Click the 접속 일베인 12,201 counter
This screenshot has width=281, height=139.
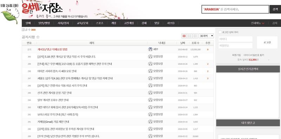pyautogui.click(x=248, y=59)
